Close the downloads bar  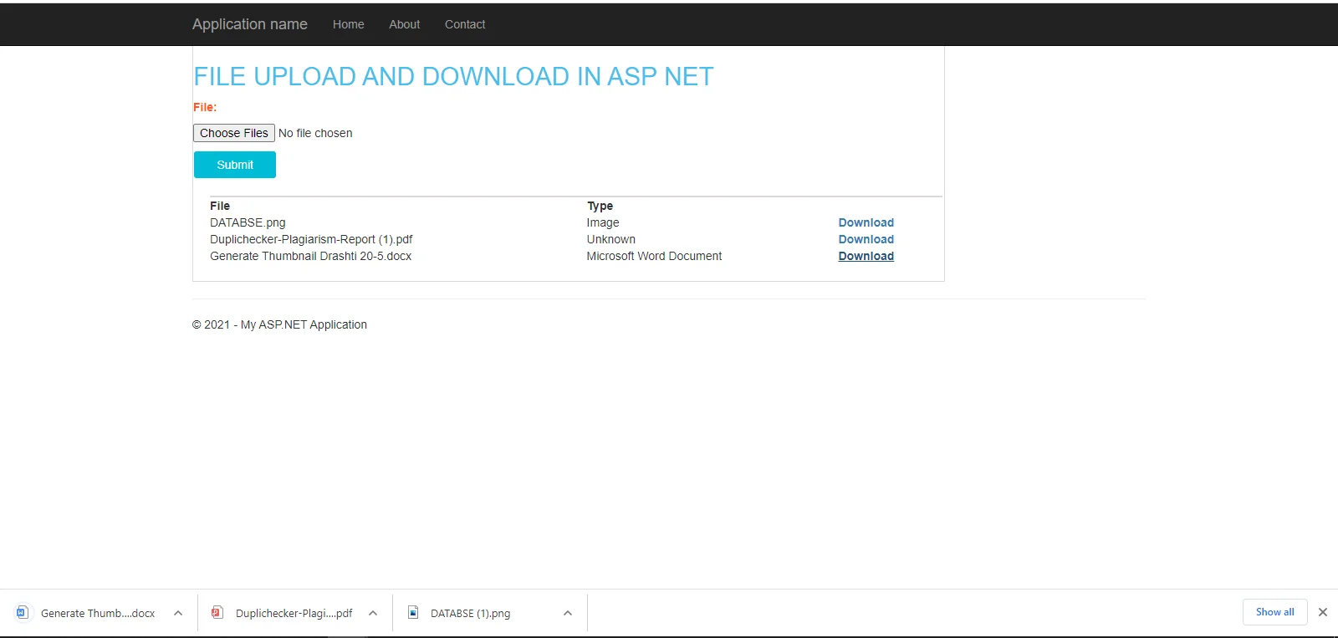(x=1323, y=612)
